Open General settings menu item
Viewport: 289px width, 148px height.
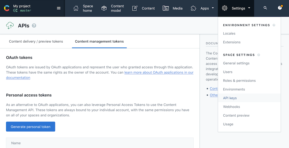[x=249, y=63]
